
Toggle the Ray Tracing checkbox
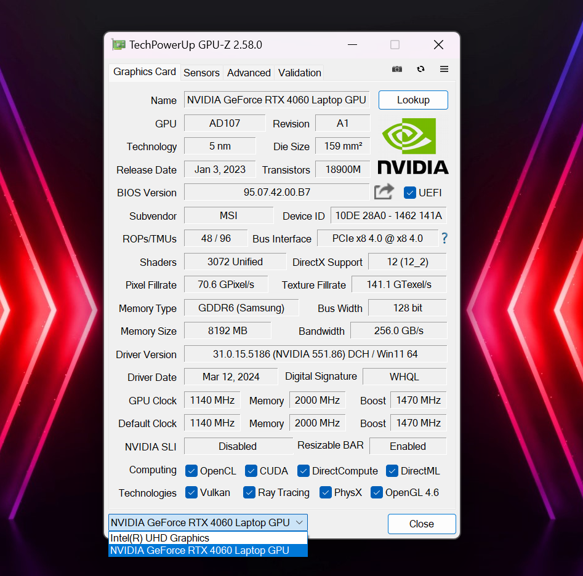tap(249, 492)
